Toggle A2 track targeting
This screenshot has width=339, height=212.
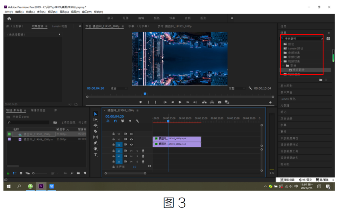(119, 156)
